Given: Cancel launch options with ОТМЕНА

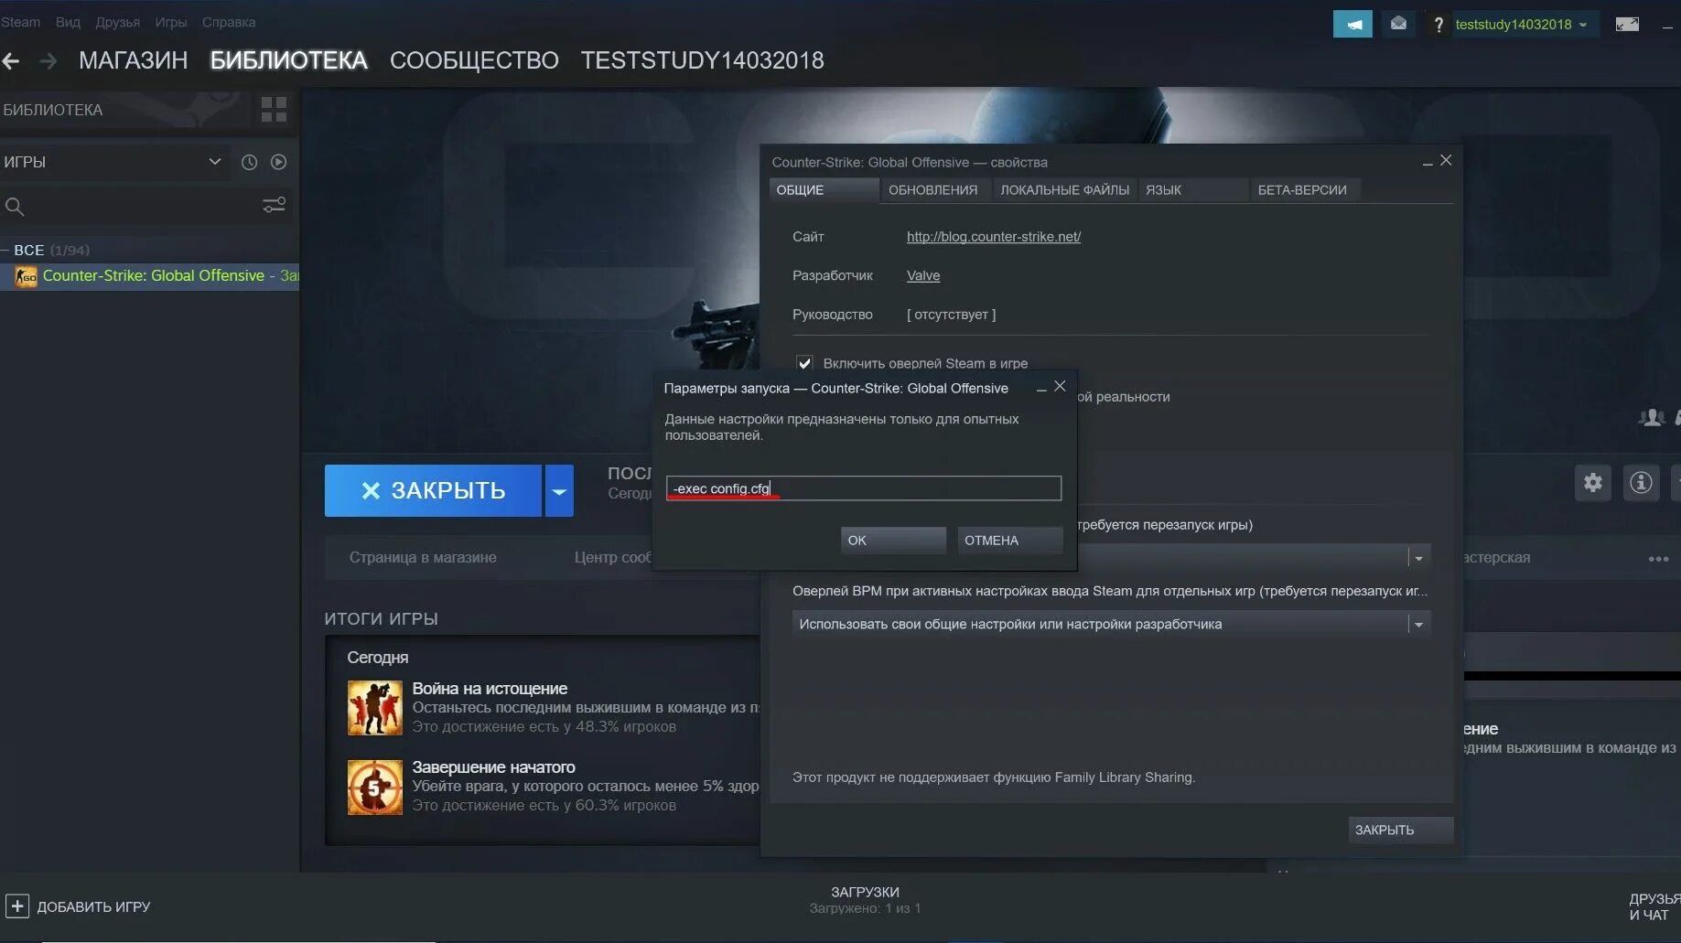Looking at the screenshot, I should coord(1010,540).
